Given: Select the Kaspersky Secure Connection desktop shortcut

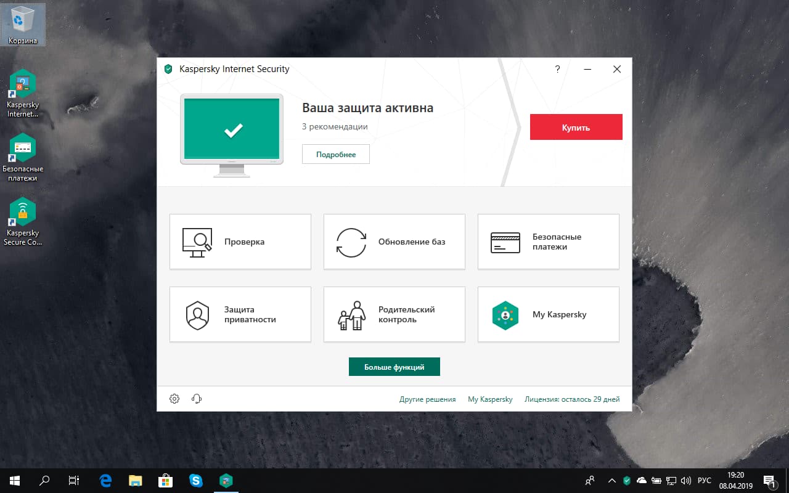Looking at the screenshot, I should point(23,222).
